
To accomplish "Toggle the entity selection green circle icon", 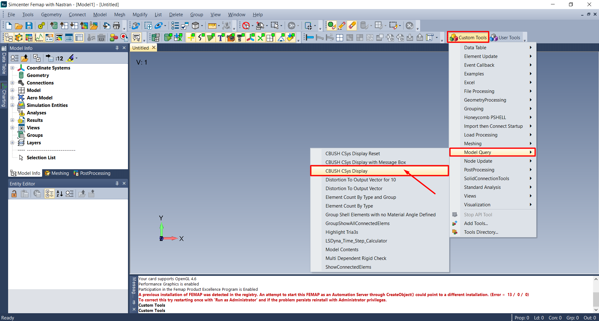I will point(331,26).
